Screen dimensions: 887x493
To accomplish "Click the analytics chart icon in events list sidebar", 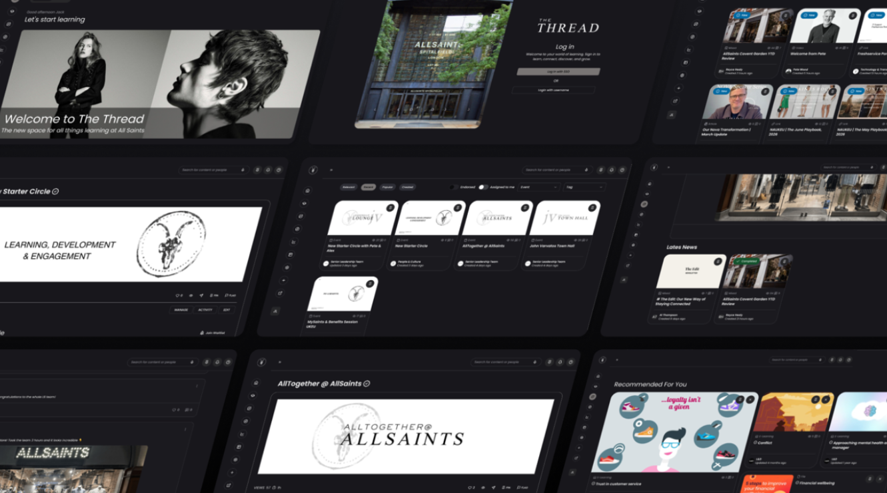I will click(294, 242).
